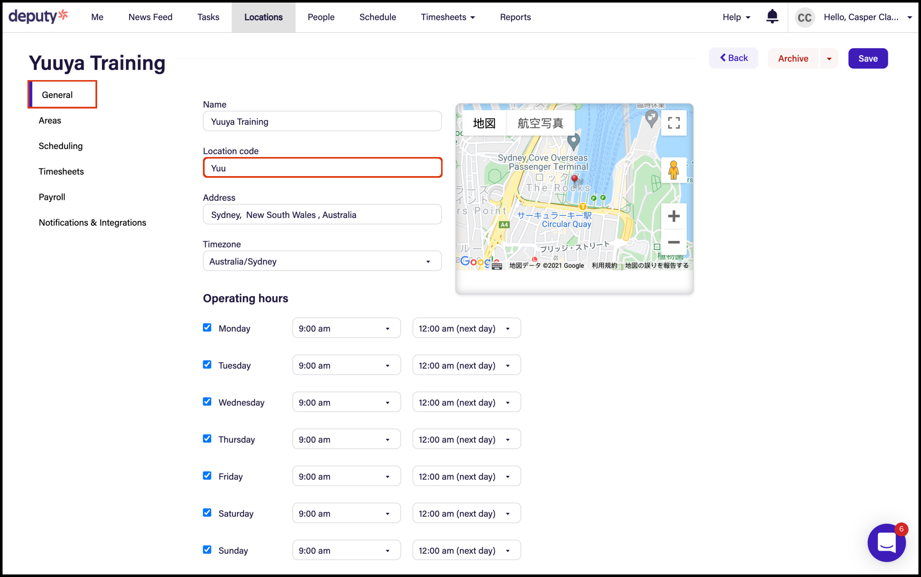Click the Deputy logo

click(38, 16)
